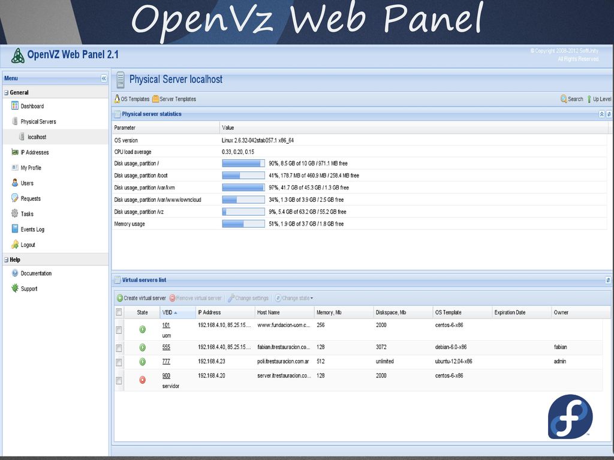Go to Physical Servers menu item
Image resolution: width=614 pixels, height=460 pixels.
point(38,122)
